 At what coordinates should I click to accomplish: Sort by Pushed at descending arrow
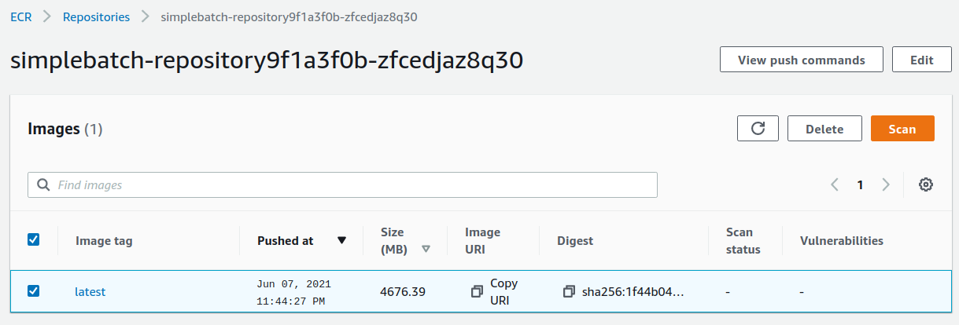point(341,240)
